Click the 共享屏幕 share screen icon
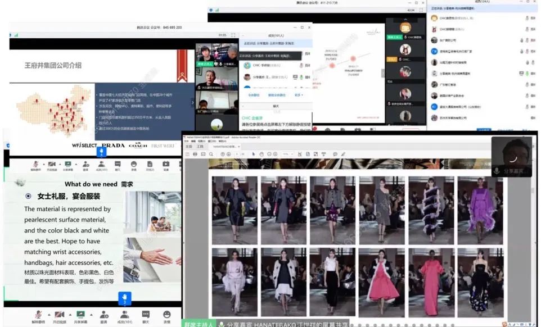 tap(80, 314)
